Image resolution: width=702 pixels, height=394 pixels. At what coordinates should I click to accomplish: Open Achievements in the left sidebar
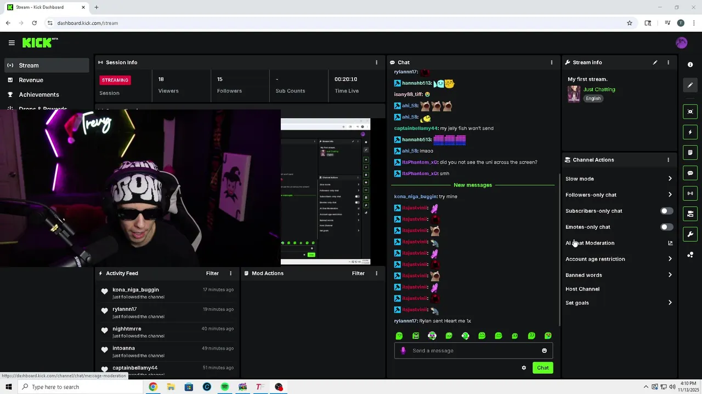tap(46, 95)
